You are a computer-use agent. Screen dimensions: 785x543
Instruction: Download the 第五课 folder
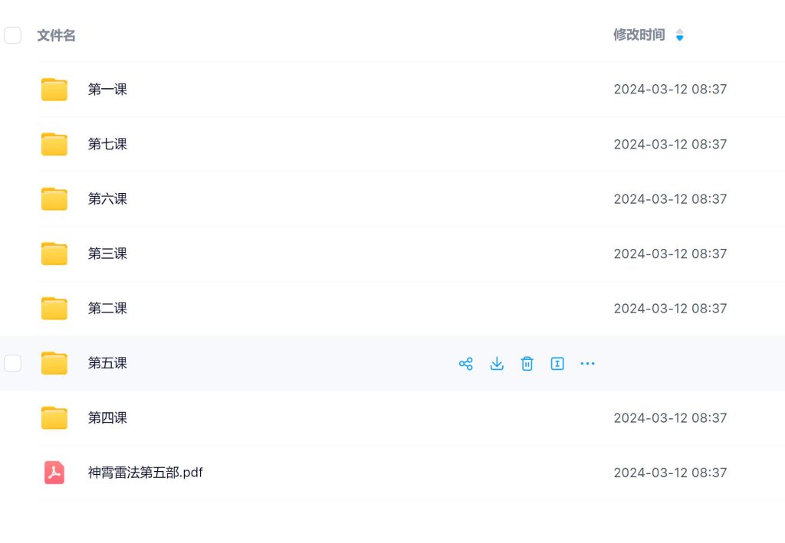click(x=496, y=363)
